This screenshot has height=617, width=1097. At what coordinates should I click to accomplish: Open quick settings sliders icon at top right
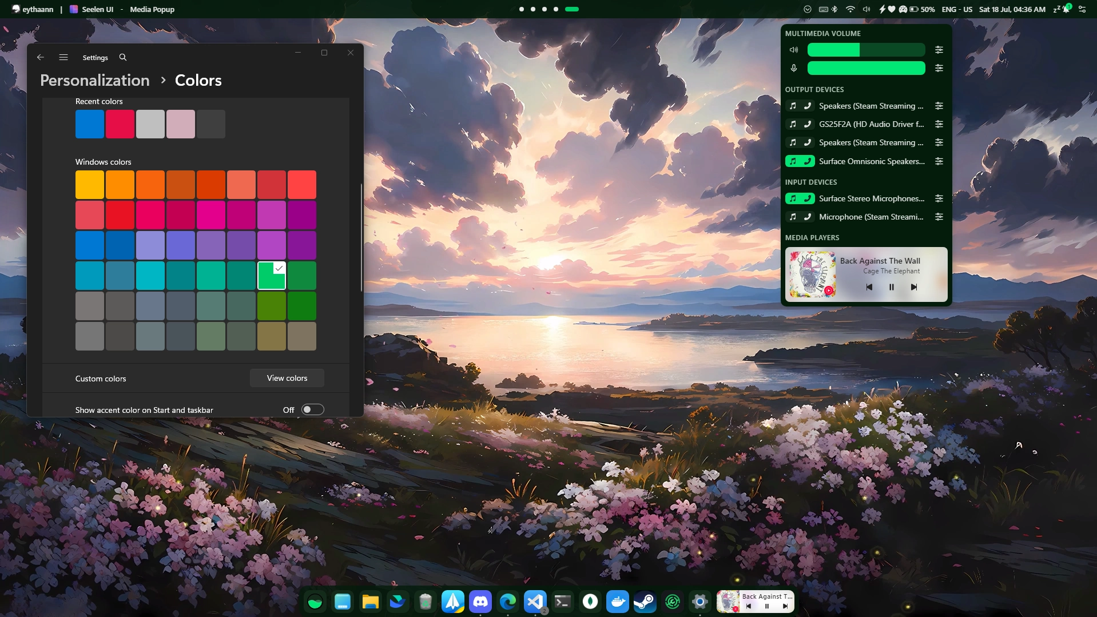1082,9
